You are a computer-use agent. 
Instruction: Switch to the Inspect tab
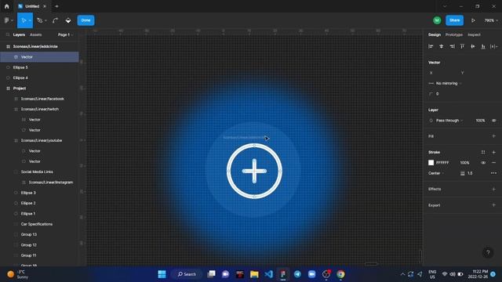pyautogui.click(x=474, y=34)
